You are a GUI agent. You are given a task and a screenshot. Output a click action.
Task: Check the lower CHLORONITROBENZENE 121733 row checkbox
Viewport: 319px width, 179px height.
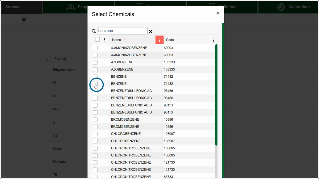[95, 170]
